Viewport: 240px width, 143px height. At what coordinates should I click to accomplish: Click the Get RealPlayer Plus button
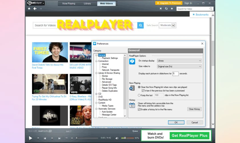click(189, 136)
